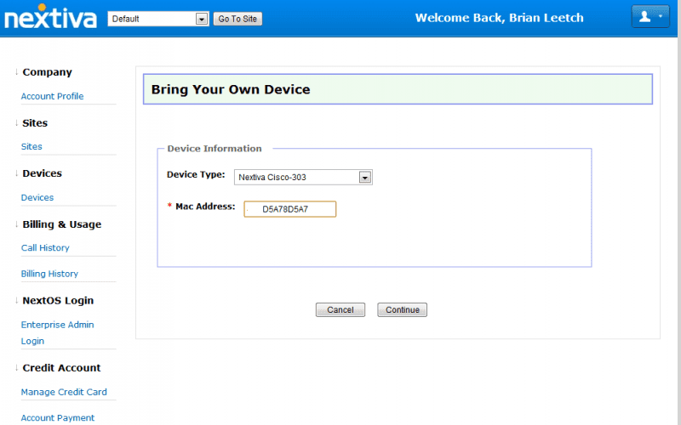
Task: Open Call History link
Action: point(45,247)
